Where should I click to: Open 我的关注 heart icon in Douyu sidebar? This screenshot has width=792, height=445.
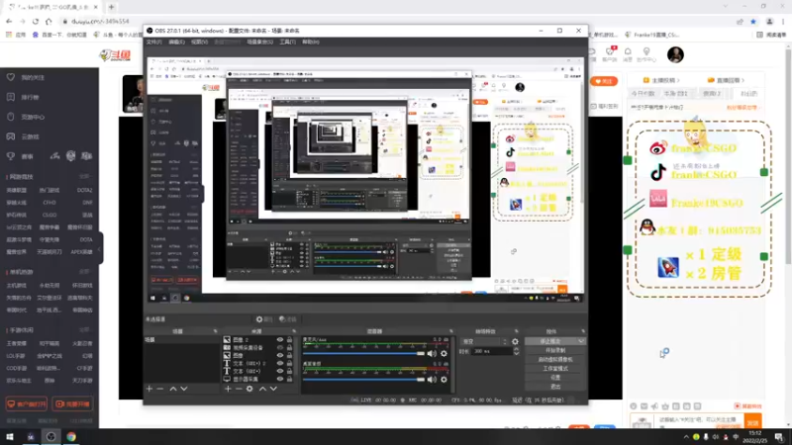point(11,77)
